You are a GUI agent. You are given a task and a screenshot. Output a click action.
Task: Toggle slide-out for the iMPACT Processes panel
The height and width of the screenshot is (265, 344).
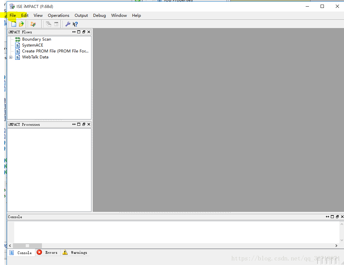74,124
